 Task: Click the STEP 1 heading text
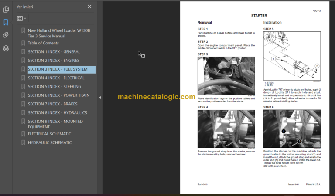coord(202,29)
